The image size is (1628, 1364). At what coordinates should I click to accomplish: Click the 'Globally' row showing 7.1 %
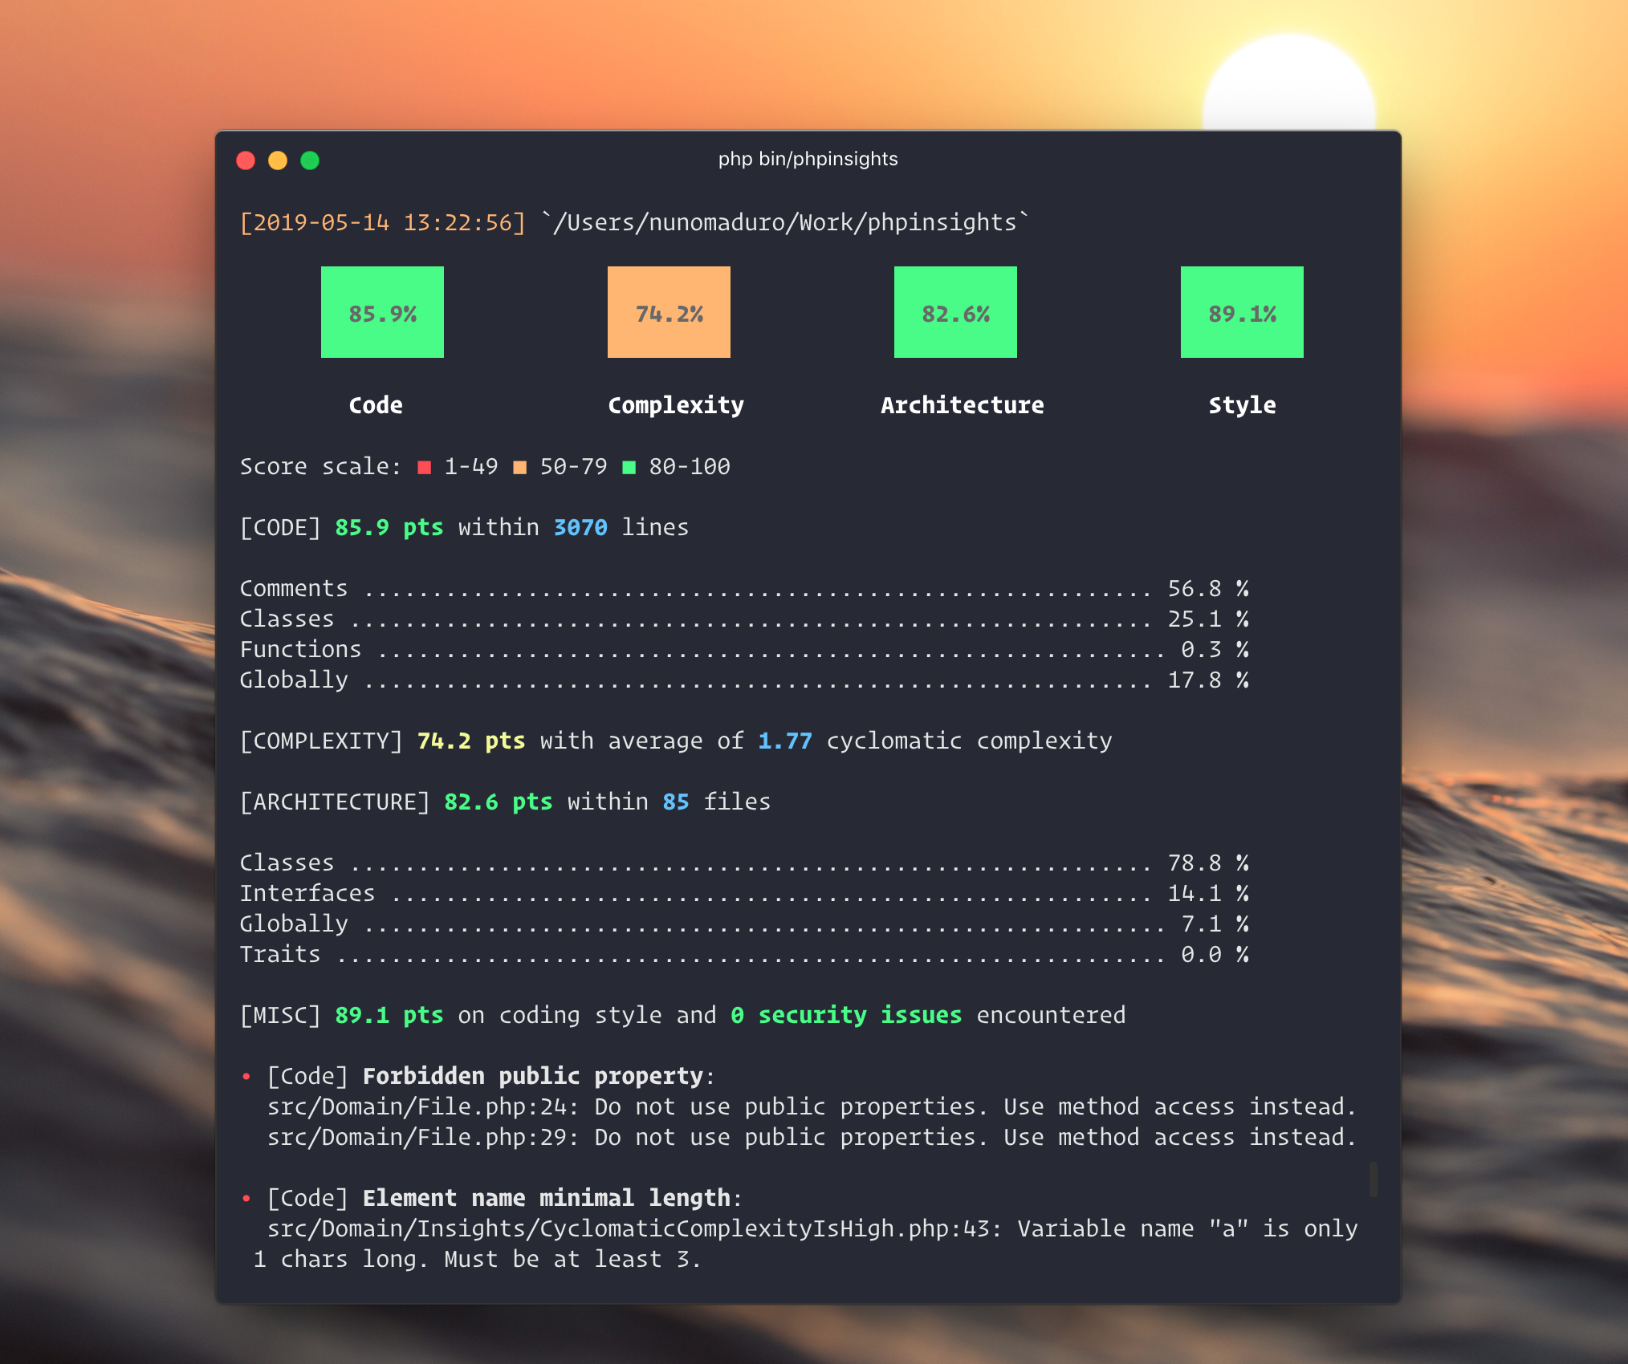click(744, 924)
